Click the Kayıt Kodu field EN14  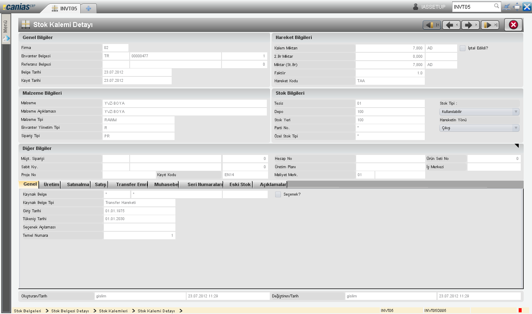point(245,175)
